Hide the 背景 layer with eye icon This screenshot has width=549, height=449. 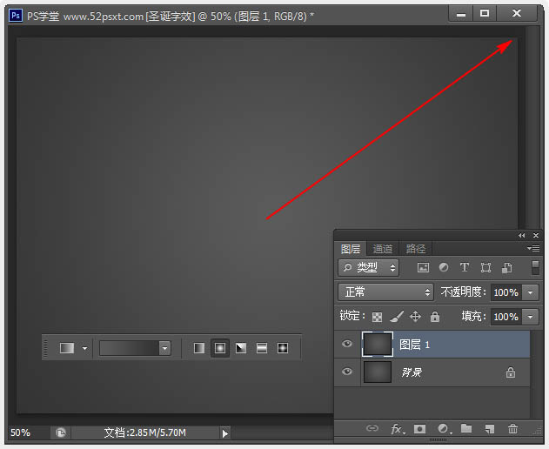pyautogui.click(x=347, y=372)
